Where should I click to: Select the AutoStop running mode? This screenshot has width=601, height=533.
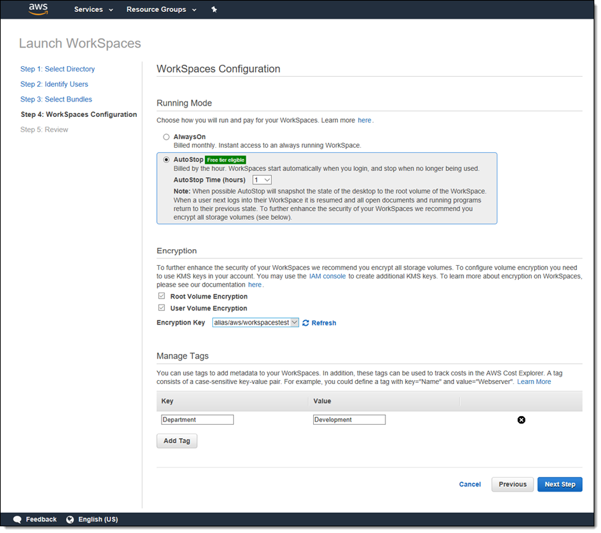click(x=166, y=160)
